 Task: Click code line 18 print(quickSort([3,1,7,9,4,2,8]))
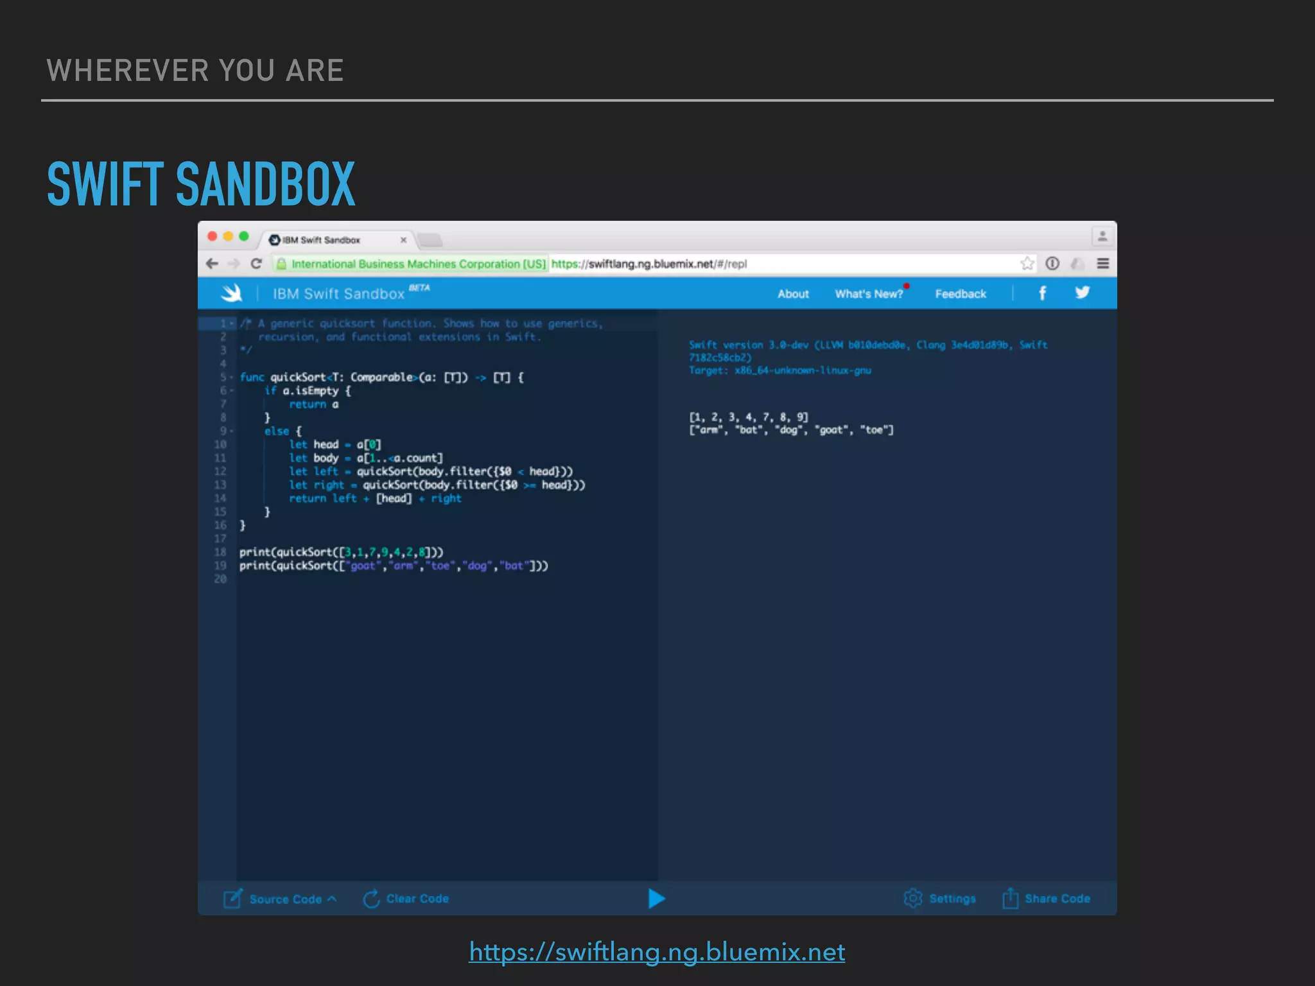[341, 552]
